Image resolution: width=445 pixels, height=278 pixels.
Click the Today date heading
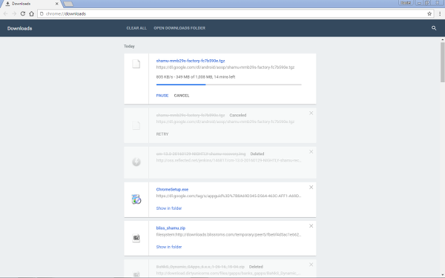[129, 46]
